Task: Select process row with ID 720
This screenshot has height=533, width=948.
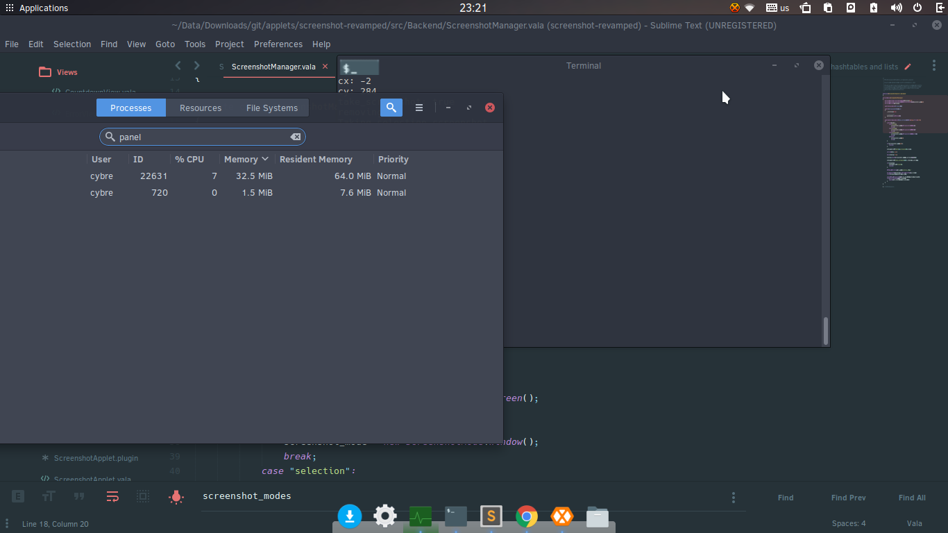Action: 251,193
